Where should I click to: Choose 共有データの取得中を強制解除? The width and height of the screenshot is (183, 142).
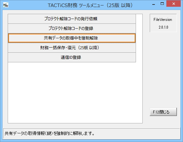72,38
